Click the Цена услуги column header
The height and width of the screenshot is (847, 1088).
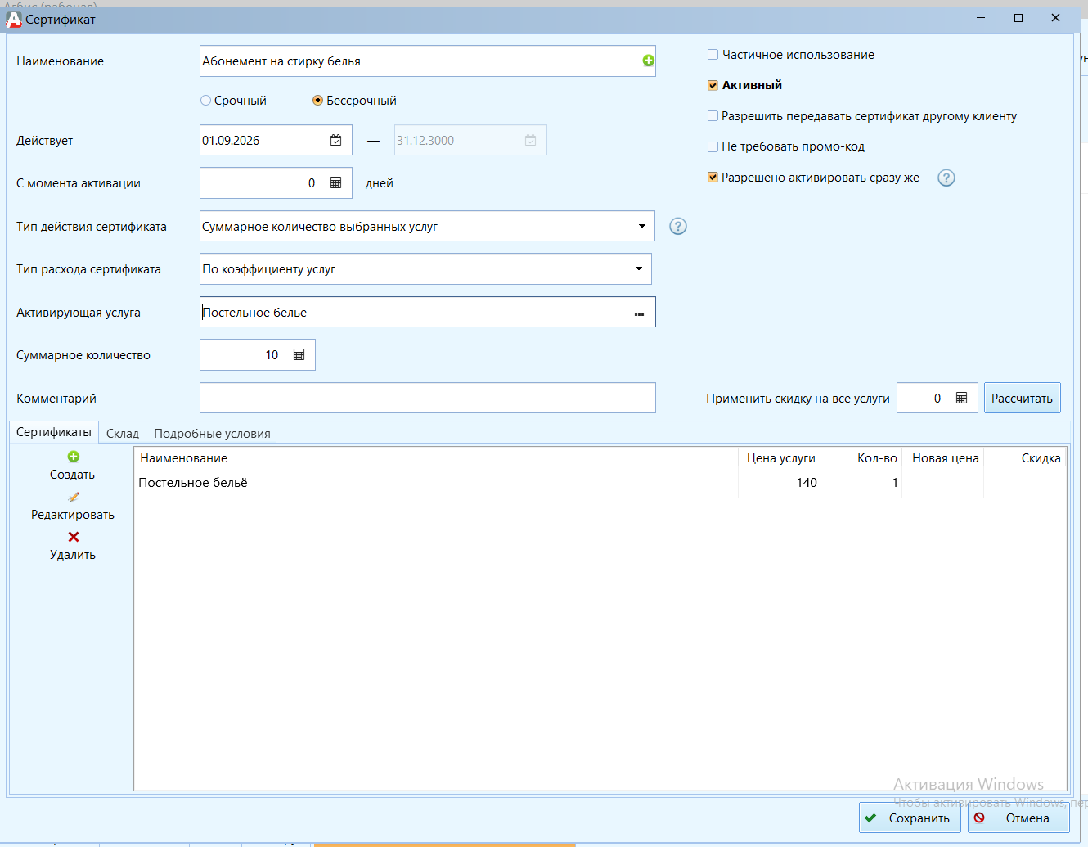[x=780, y=458]
